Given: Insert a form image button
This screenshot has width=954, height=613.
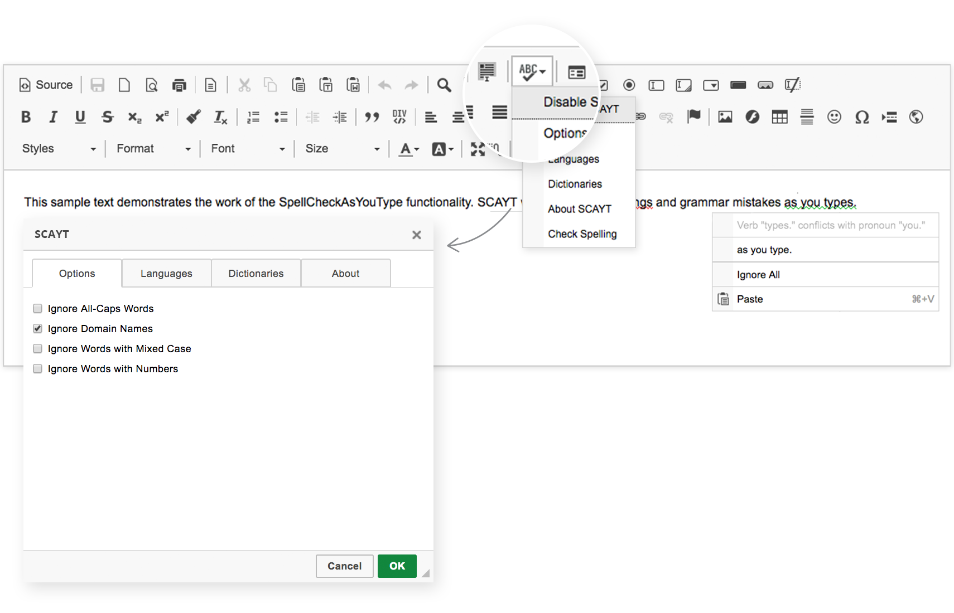Looking at the screenshot, I should click(766, 85).
